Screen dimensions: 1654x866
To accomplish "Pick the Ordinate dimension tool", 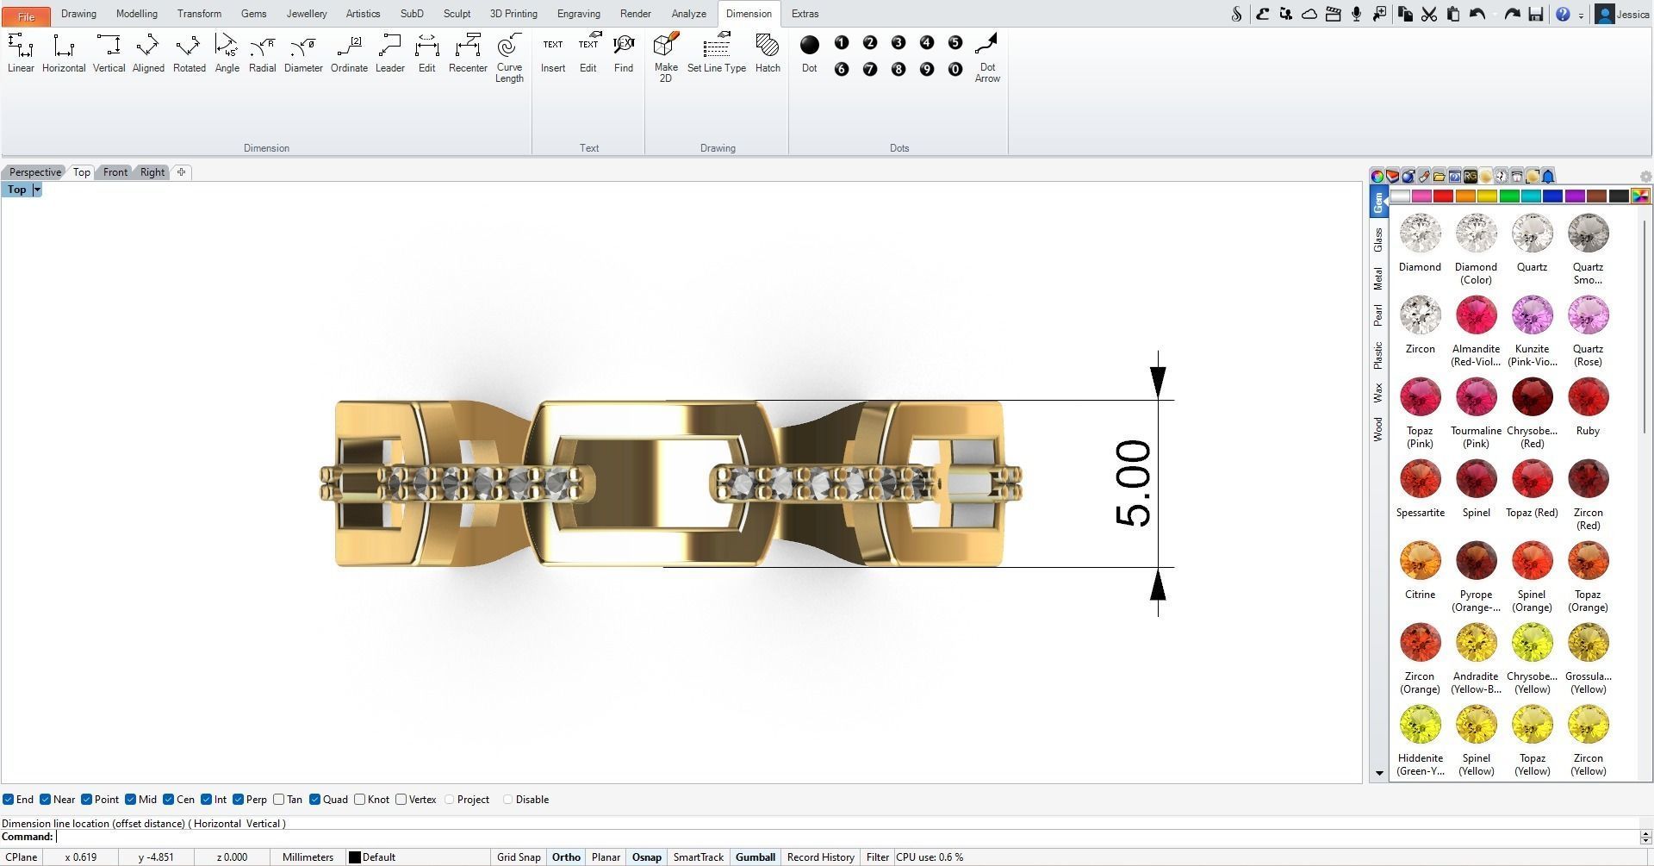I will point(349,53).
